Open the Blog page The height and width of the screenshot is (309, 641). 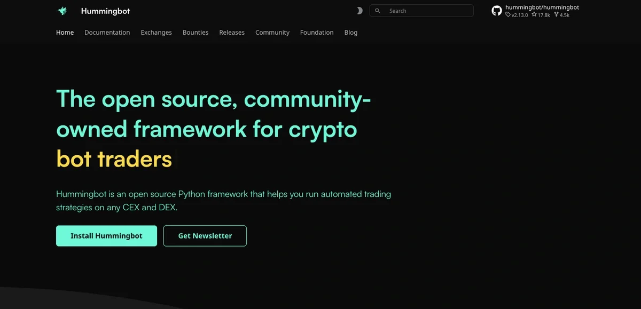click(x=350, y=32)
